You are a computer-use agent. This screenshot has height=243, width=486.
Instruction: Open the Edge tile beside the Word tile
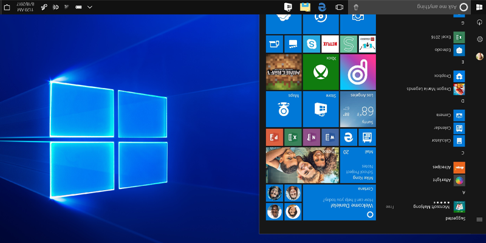point(349,137)
